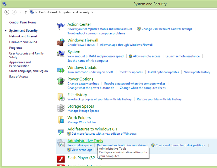The height and width of the screenshot is (168, 217).
Task: Click Change what the power buttons do
Action: (91, 88)
